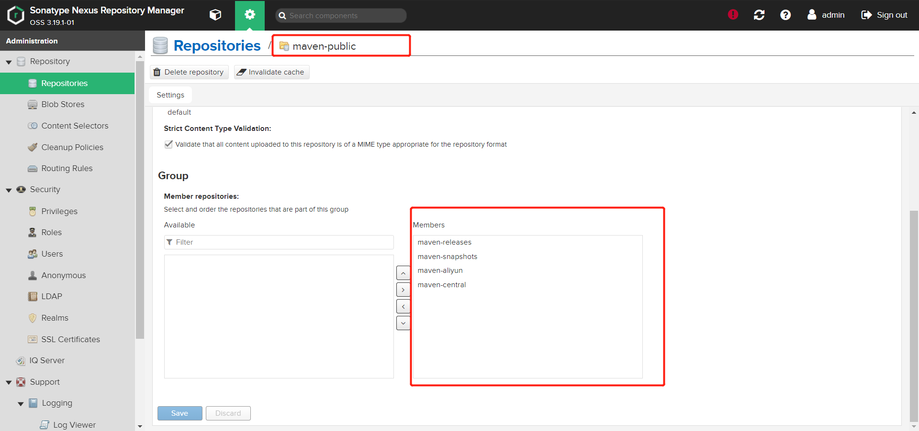
Task: Click the Cleanup Policies broom icon
Action: coord(33,147)
